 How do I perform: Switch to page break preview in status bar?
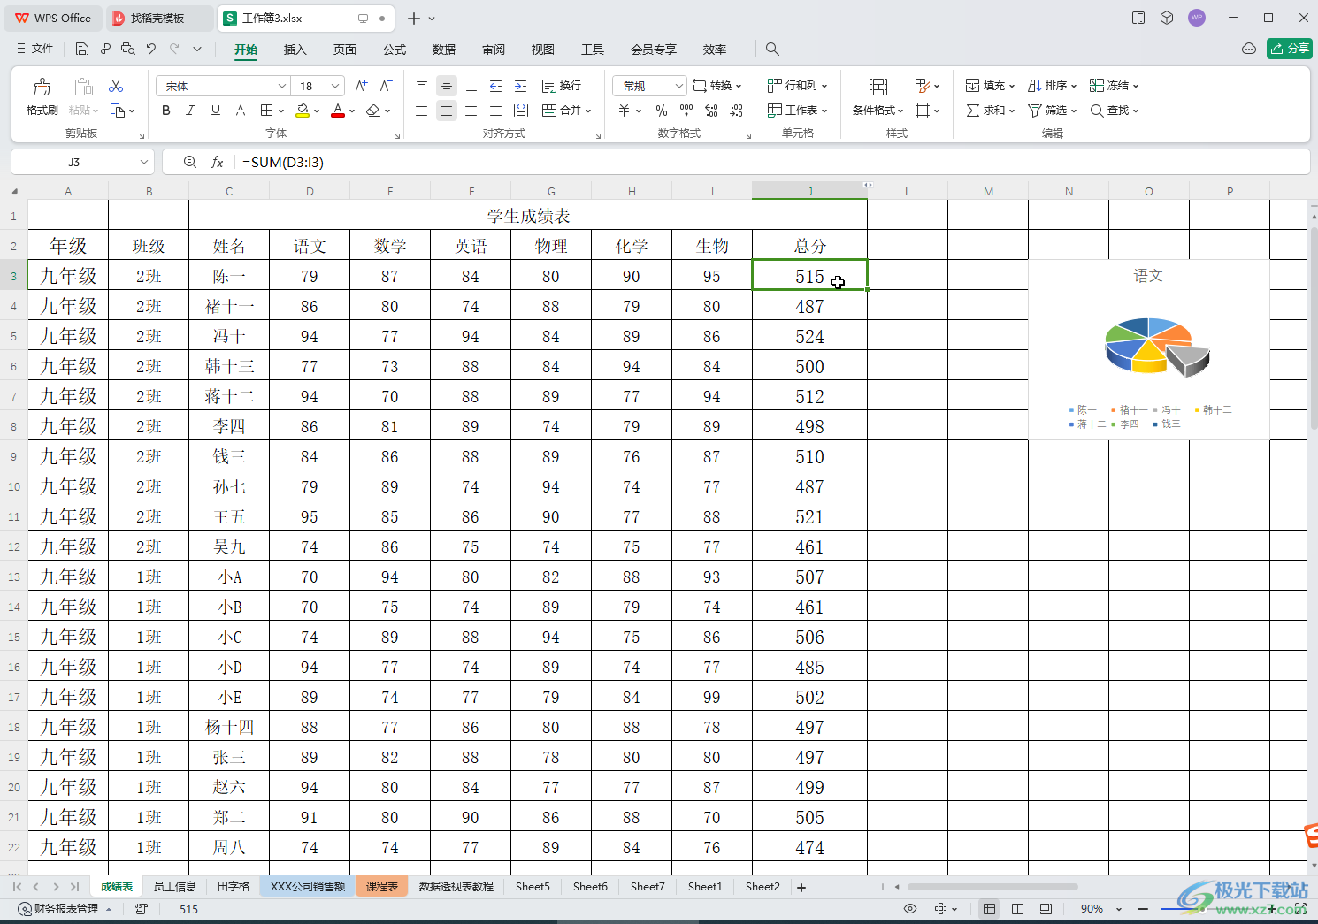[x=1046, y=909]
